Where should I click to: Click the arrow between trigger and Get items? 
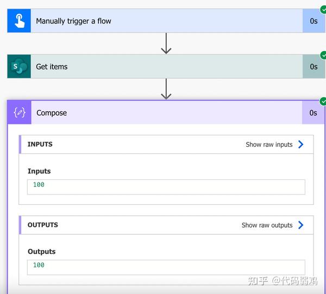point(166,43)
